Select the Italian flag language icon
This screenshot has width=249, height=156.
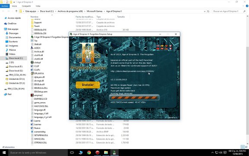click(170, 46)
